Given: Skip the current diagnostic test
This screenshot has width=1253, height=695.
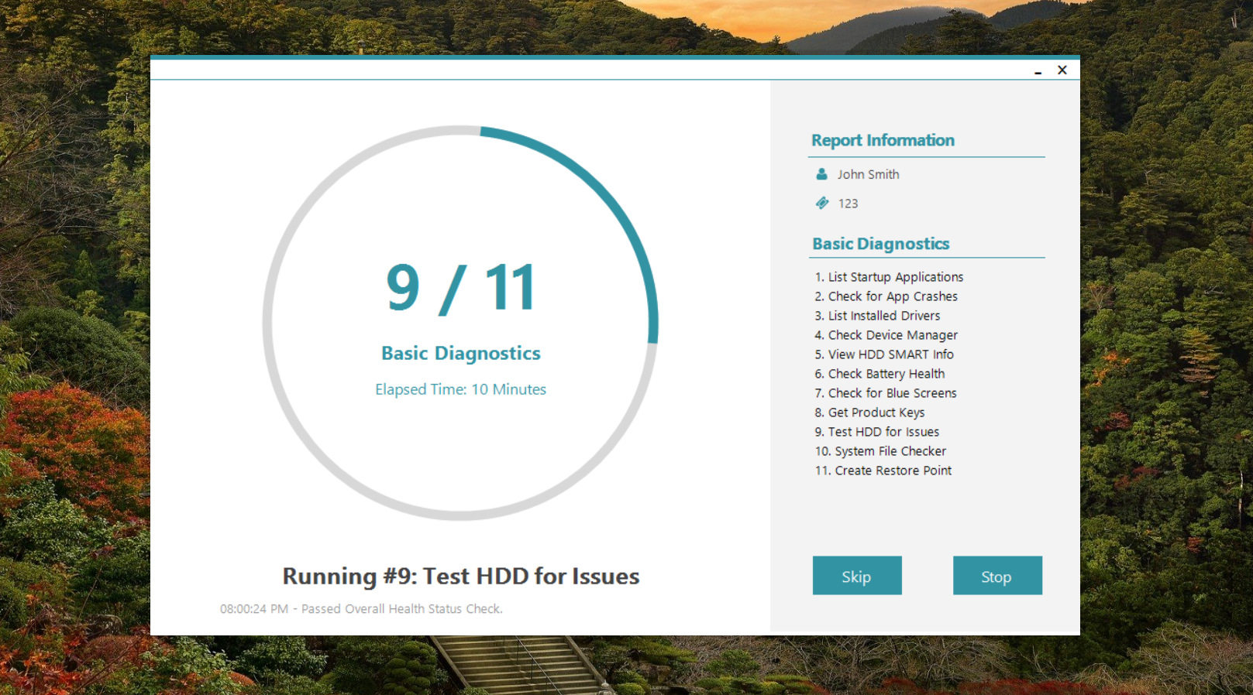Looking at the screenshot, I should pos(857,575).
